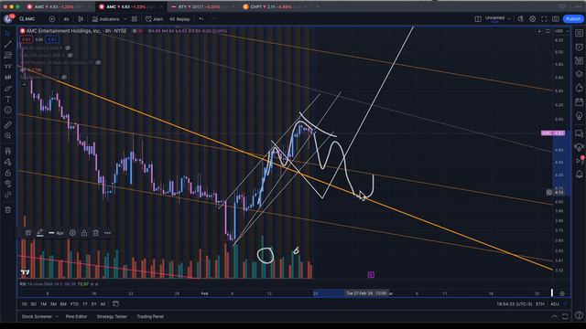Toggle visibility of second indicator in legend
This screenshot has height=329, width=586.
pyautogui.click(x=70, y=55)
